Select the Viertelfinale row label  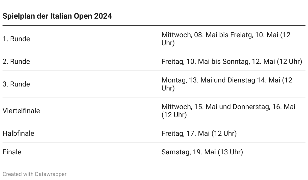tap(21, 111)
